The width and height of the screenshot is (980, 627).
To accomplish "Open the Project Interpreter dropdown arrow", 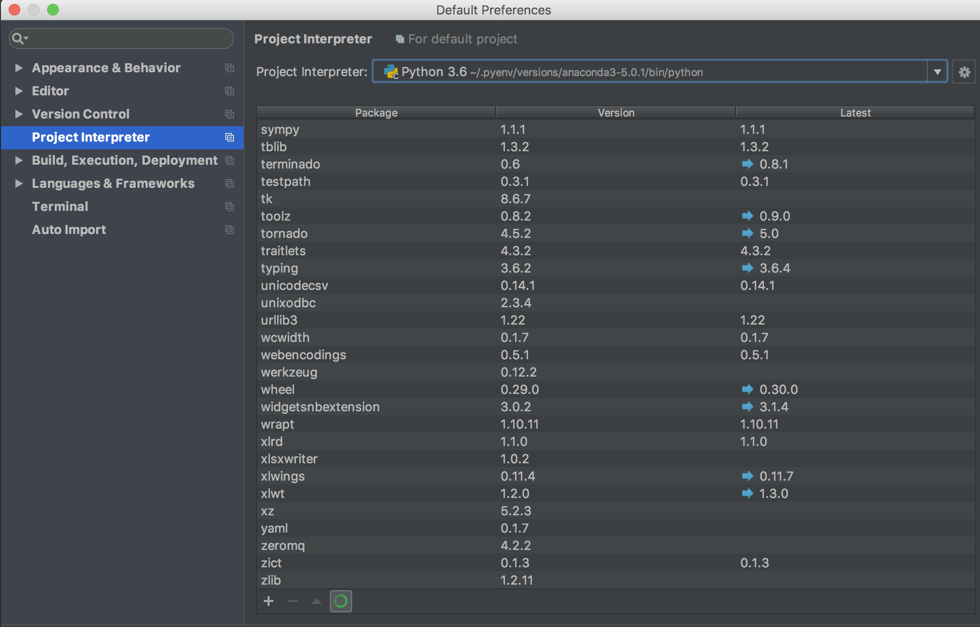I will [x=937, y=71].
